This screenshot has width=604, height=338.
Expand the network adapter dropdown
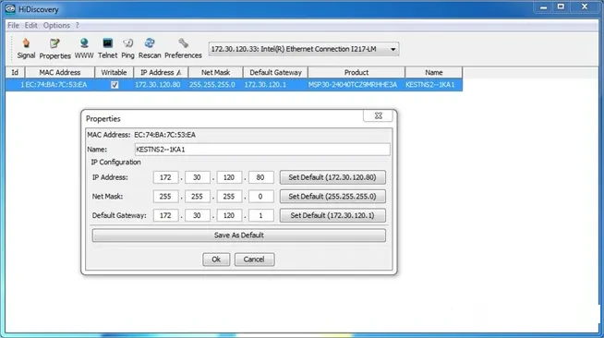coord(393,49)
